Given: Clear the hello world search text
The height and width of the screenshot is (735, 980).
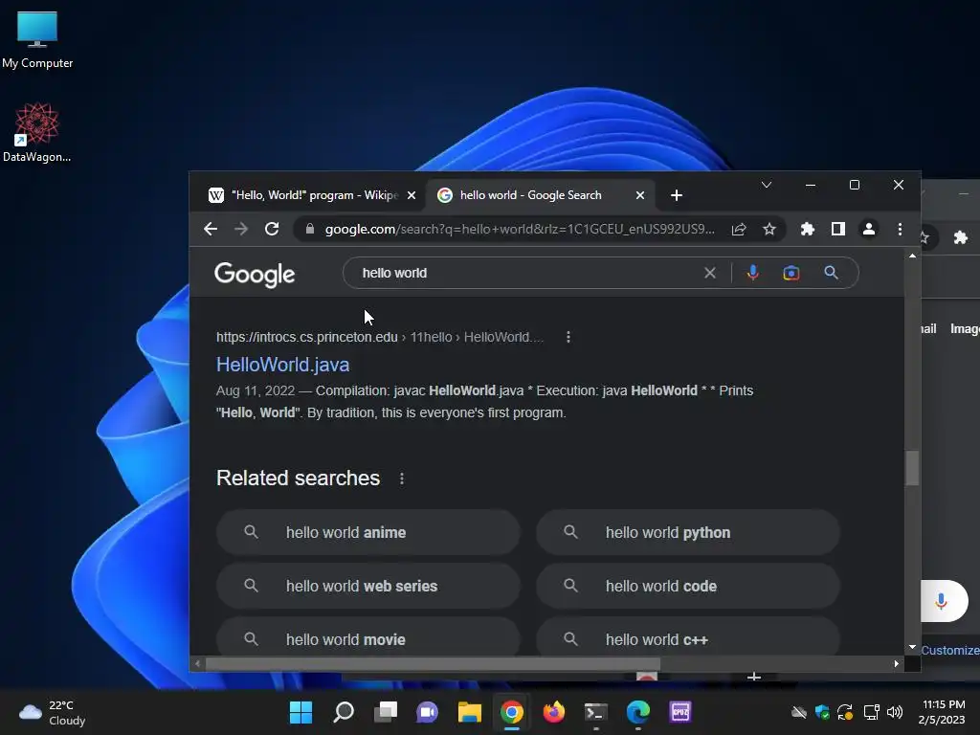Looking at the screenshot, I should [710, 273].
